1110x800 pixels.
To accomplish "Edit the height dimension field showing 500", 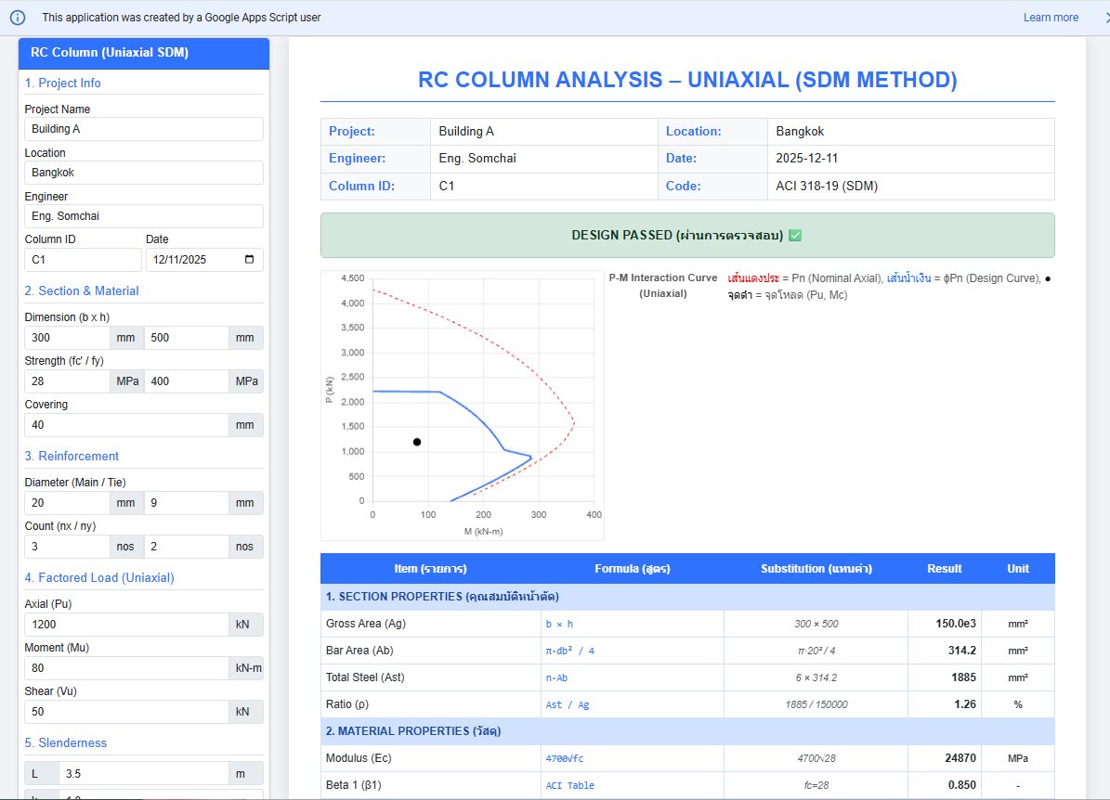I will 186,338.
